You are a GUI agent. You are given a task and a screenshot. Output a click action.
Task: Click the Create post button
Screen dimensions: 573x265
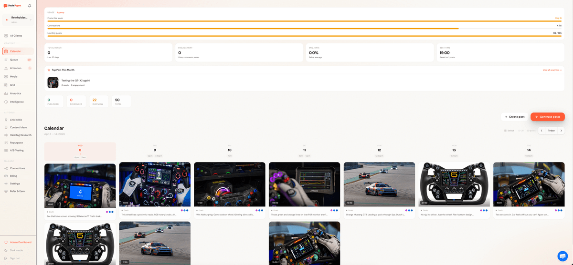[x=515, y=117]
